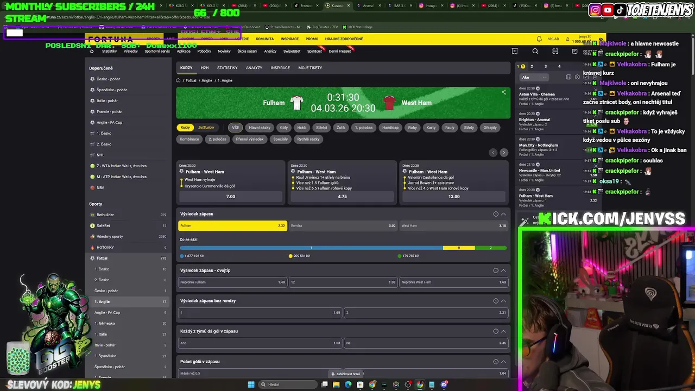
Task: Open the PROMO menu item
Action: tap(312, 39)
